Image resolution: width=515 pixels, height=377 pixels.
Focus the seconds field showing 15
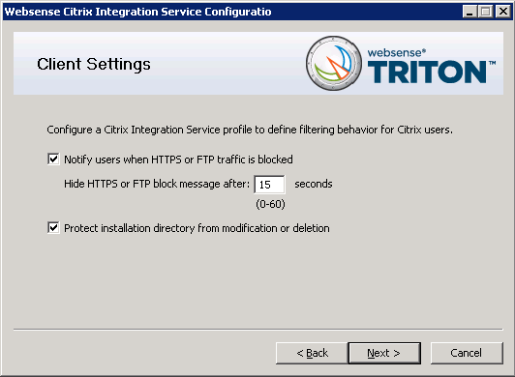click(269, 185)
